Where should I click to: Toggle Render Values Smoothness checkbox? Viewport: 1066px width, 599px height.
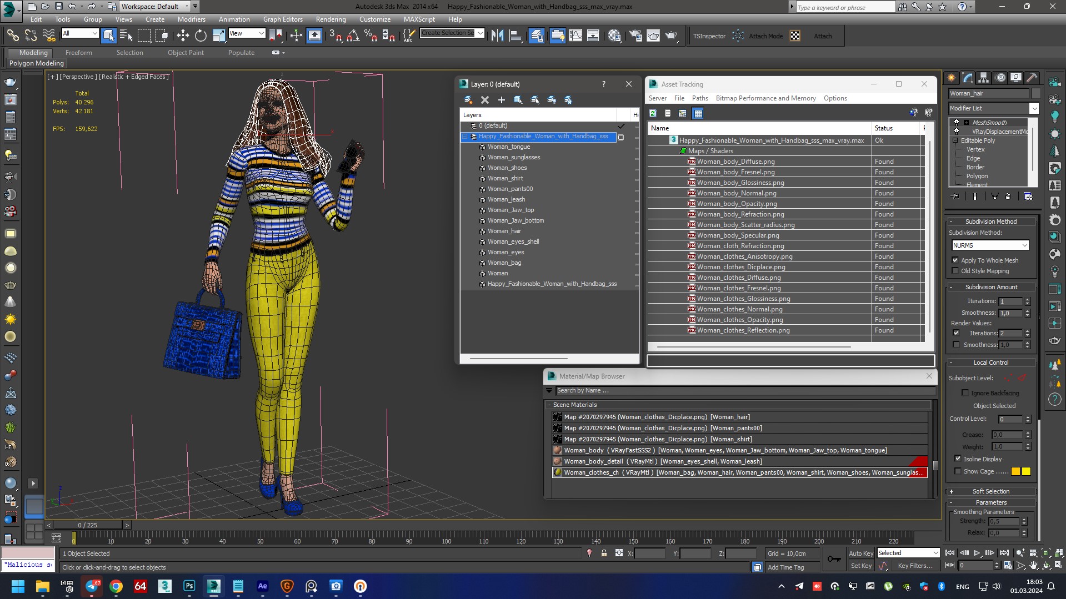pyautogui.click(x=956, y=345)
